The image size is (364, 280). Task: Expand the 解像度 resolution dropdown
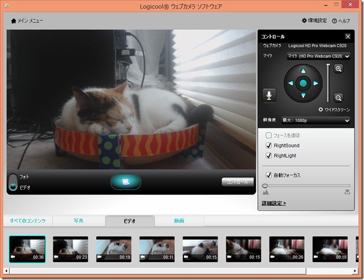[x=315, y=120]
